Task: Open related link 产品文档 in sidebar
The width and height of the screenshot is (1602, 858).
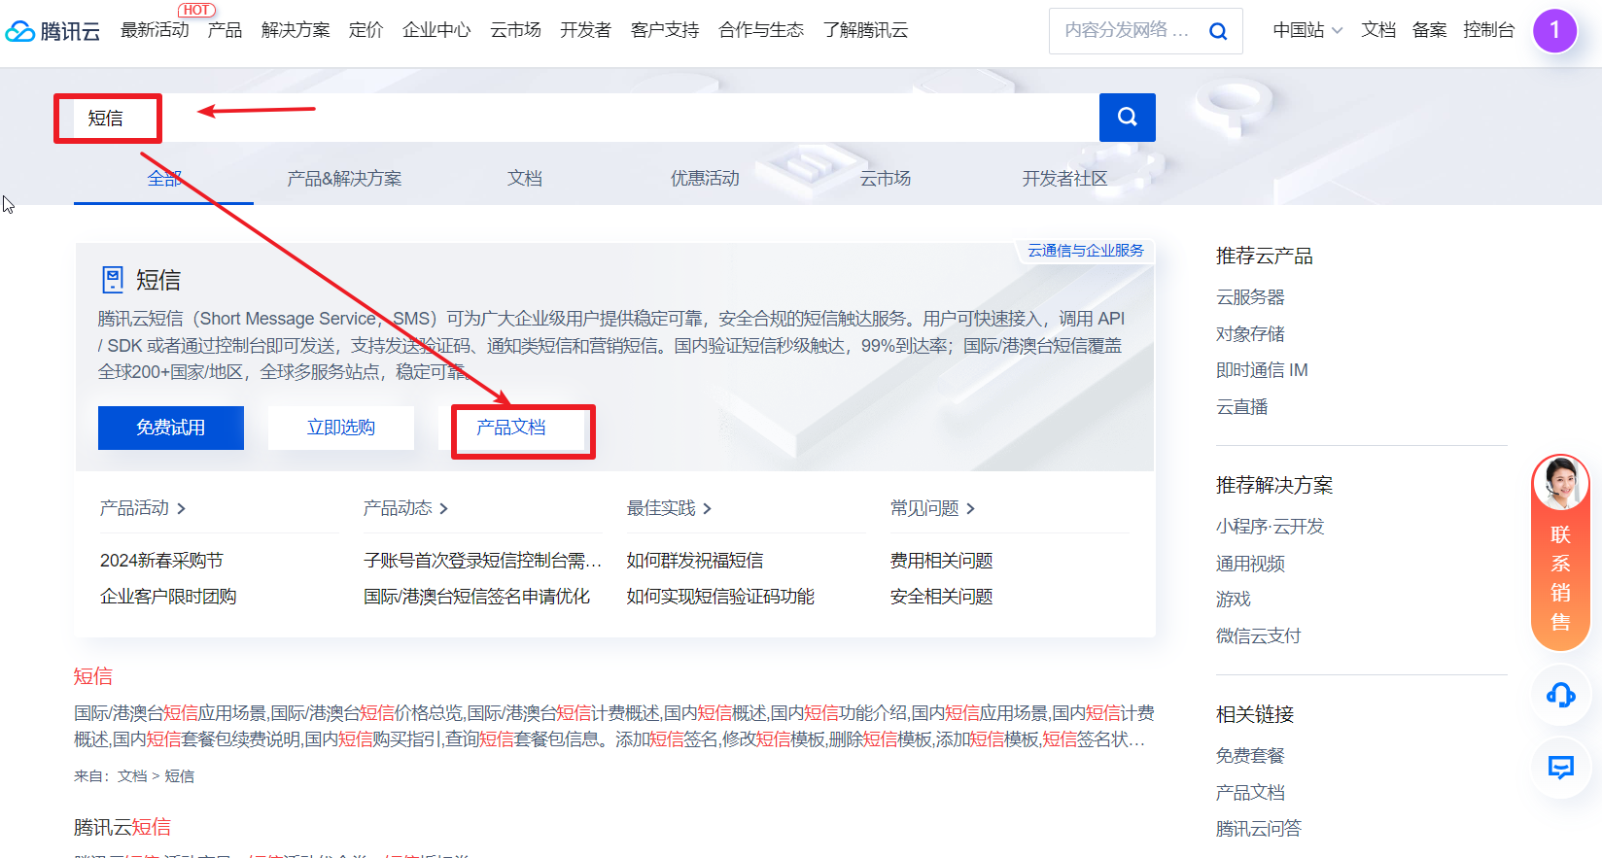Action: click(x=1250, y=793)
